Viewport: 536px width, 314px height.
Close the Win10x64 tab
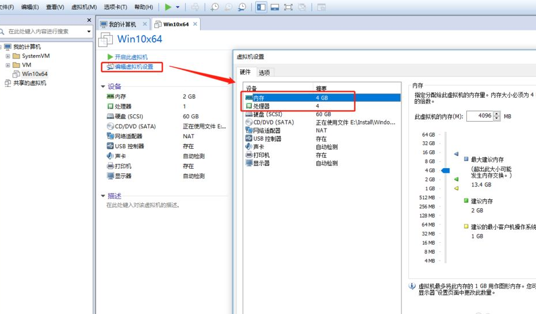pyautogui.click(x=195, y=24)
